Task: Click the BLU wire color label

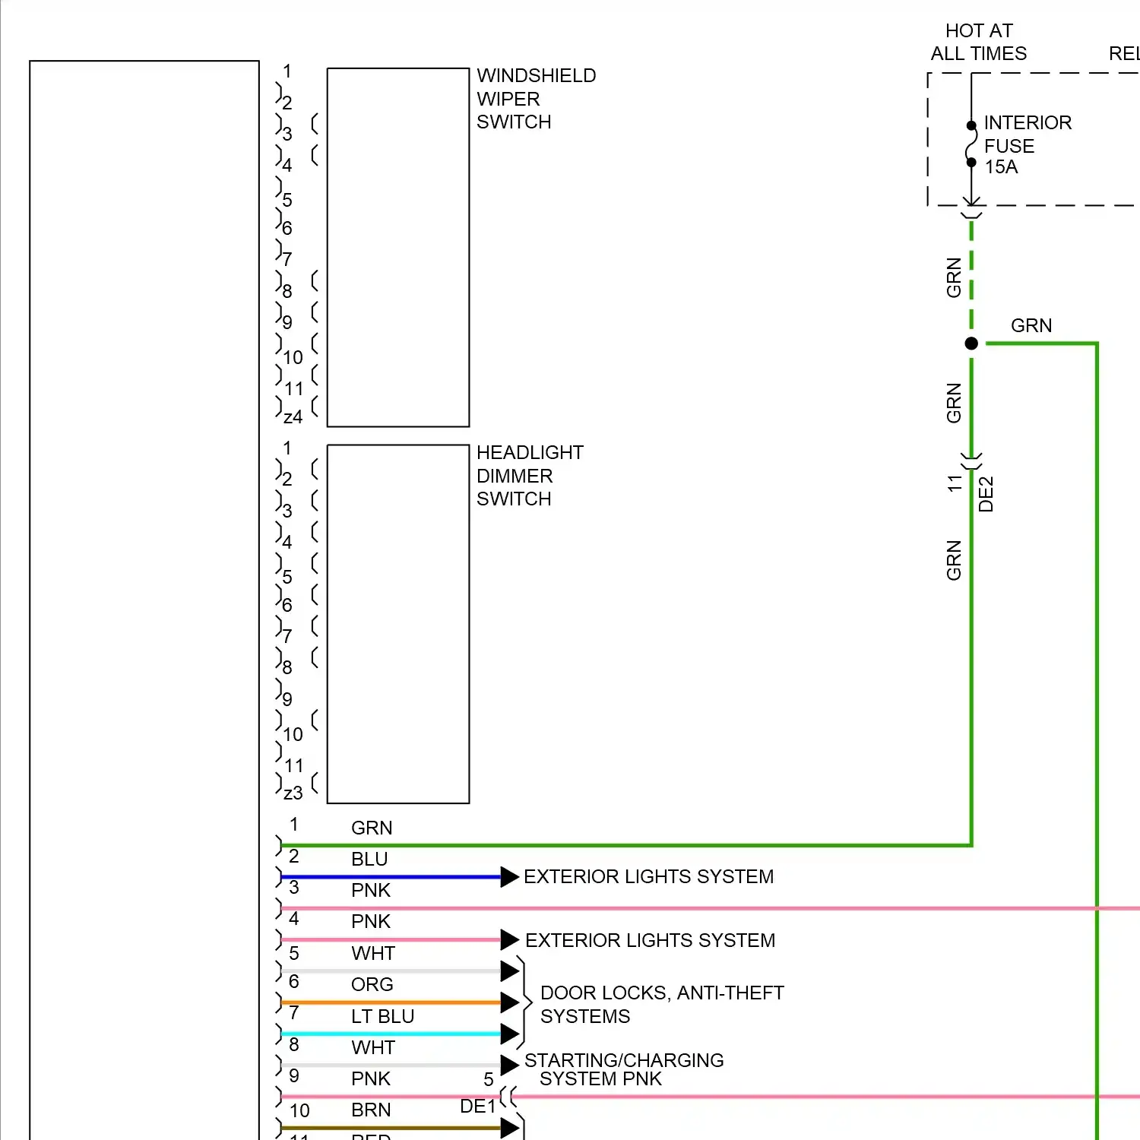Action: tap(369, 859)
